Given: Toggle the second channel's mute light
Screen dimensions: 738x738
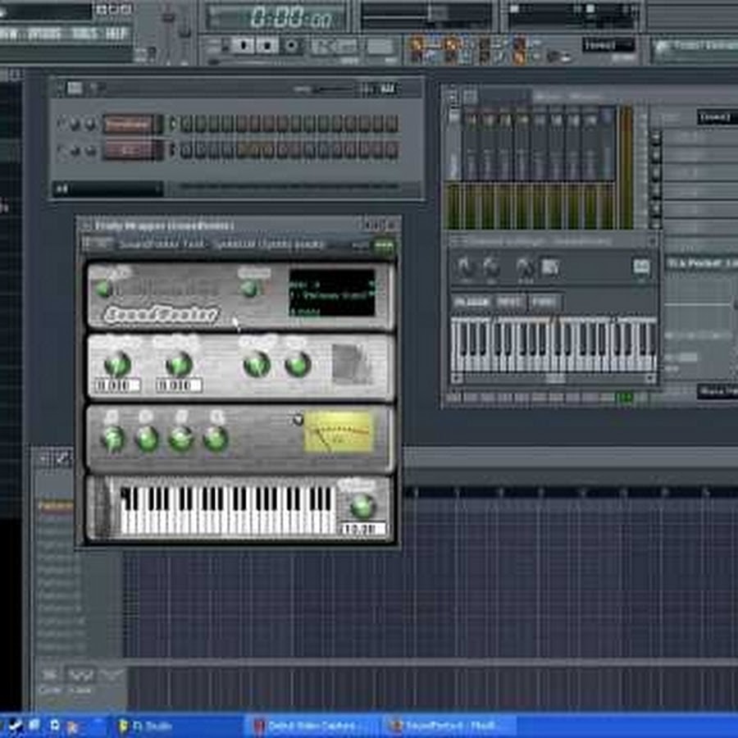Looking at the screenshot, I should tap(61, 151).
